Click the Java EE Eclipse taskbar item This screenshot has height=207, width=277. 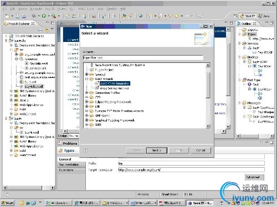(200, 203)
